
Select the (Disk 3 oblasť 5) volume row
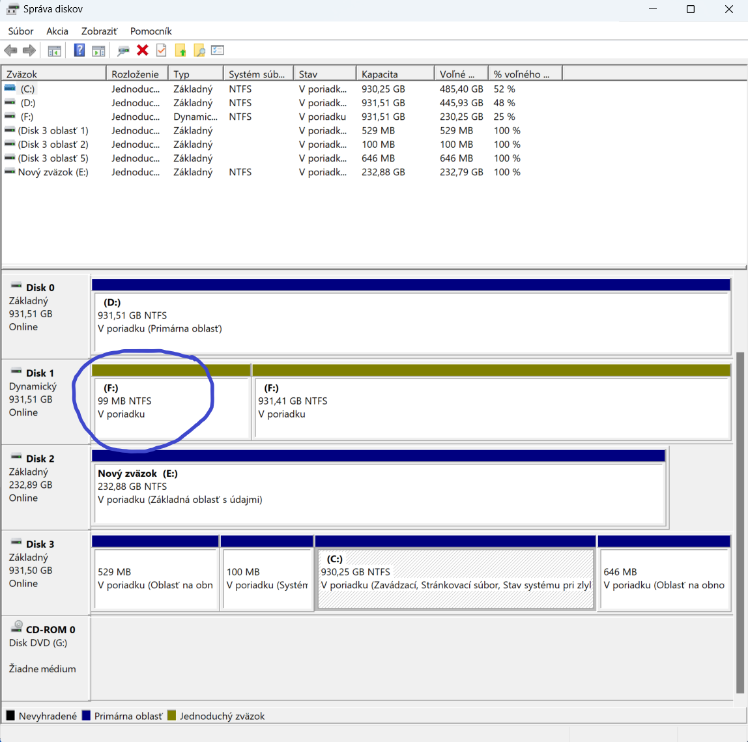282,158
